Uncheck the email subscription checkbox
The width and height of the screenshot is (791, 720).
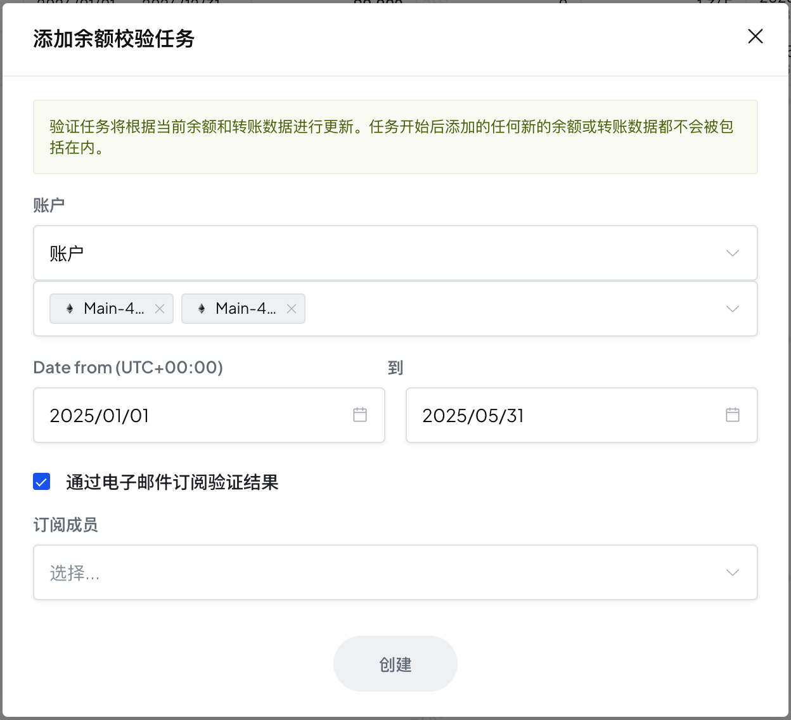(x=42, y=482)
